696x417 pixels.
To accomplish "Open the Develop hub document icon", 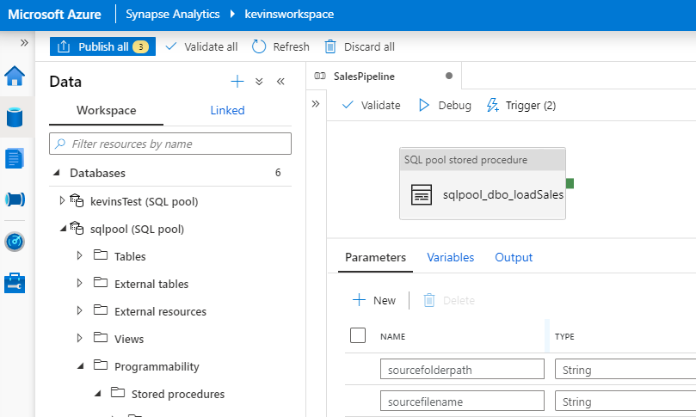I will (15, 158).
